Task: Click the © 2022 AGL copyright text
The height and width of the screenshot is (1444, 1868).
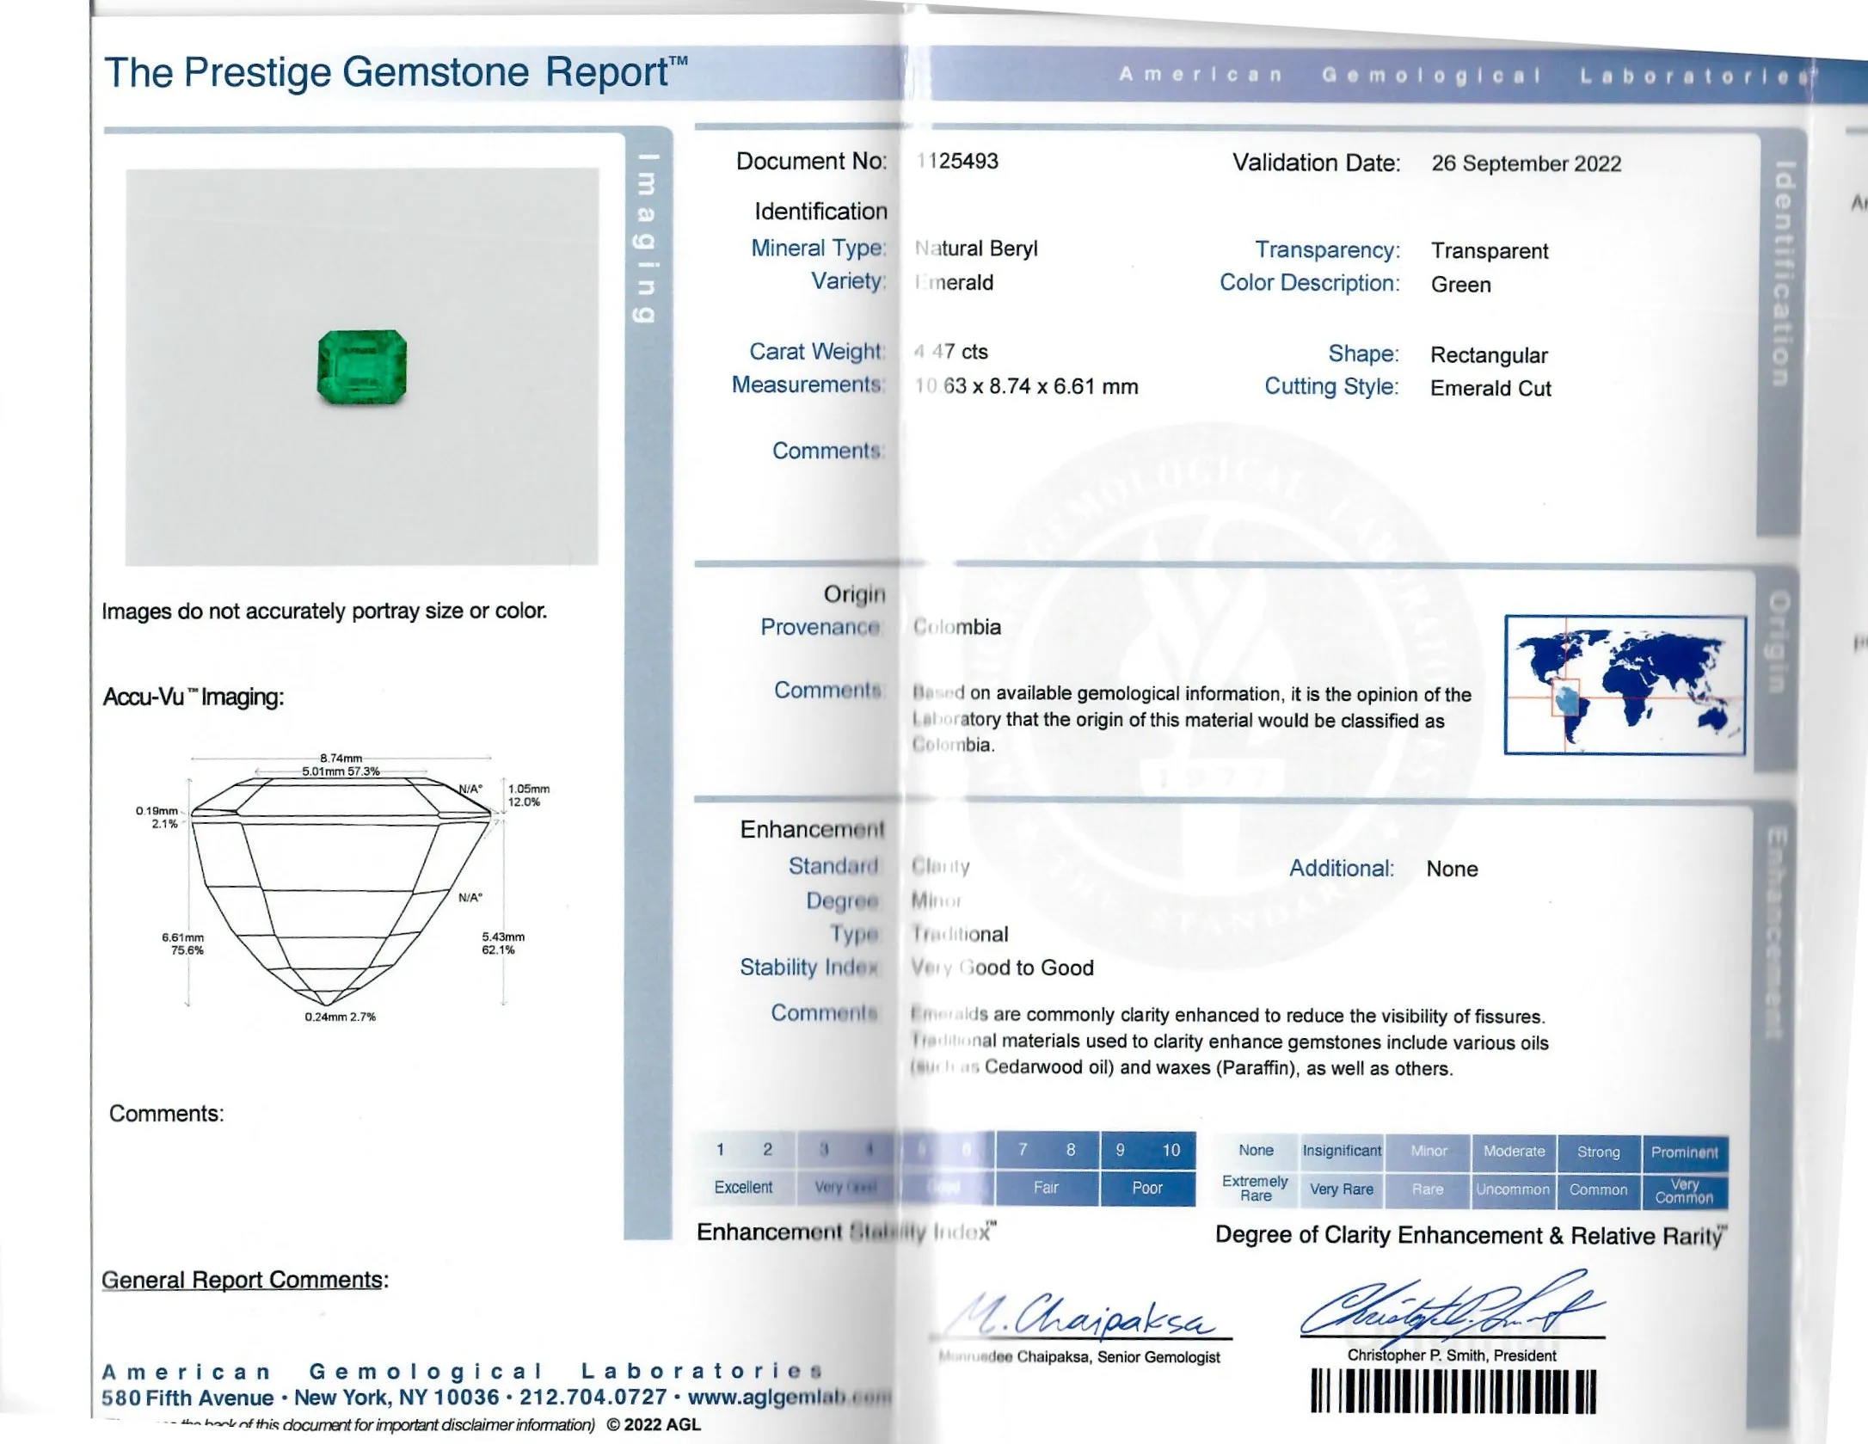Action: coord(654,1424)
